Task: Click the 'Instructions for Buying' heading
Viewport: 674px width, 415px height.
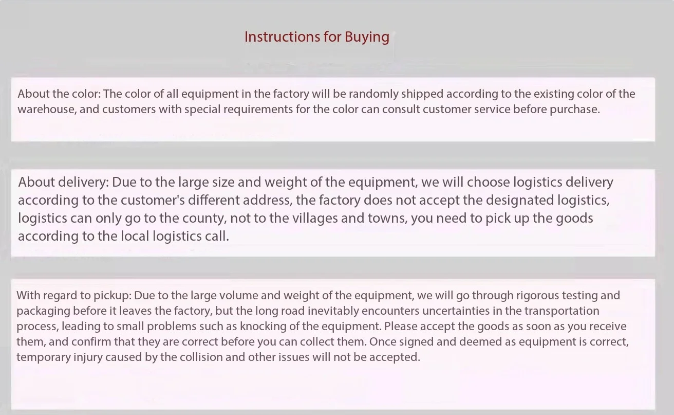Action: [x=316, y=37]
